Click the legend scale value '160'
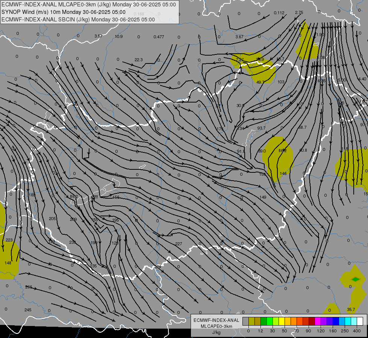Viewport: 368px width, 338px height. tap(333, 331)
